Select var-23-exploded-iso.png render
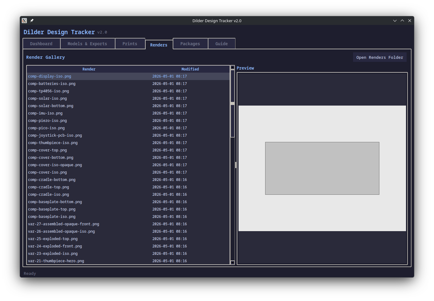This screenshot has width=434, height=301. coord(128,254)
